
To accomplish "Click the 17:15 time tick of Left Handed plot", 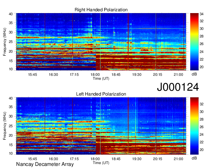I will click(x=74, y=159).
